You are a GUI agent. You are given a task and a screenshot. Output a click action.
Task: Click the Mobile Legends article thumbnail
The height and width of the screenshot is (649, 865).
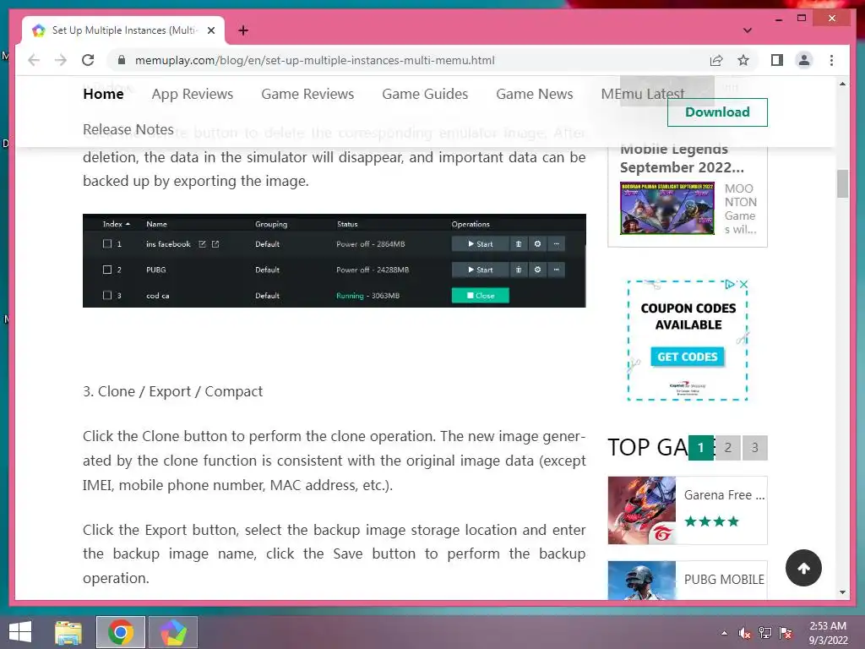tap(667, 208)
